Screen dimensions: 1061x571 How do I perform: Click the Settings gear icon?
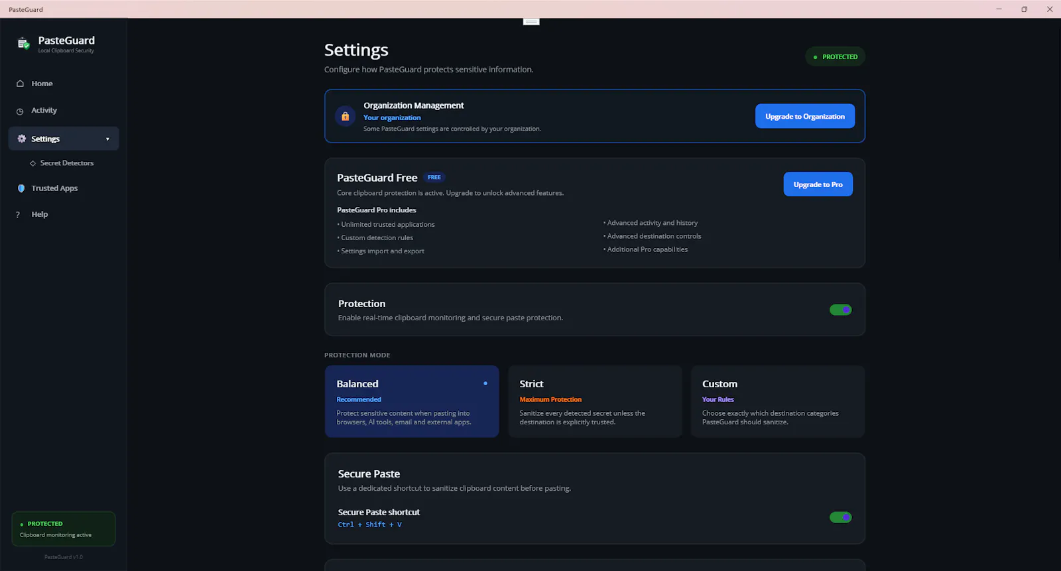click(x=21, y=139)
